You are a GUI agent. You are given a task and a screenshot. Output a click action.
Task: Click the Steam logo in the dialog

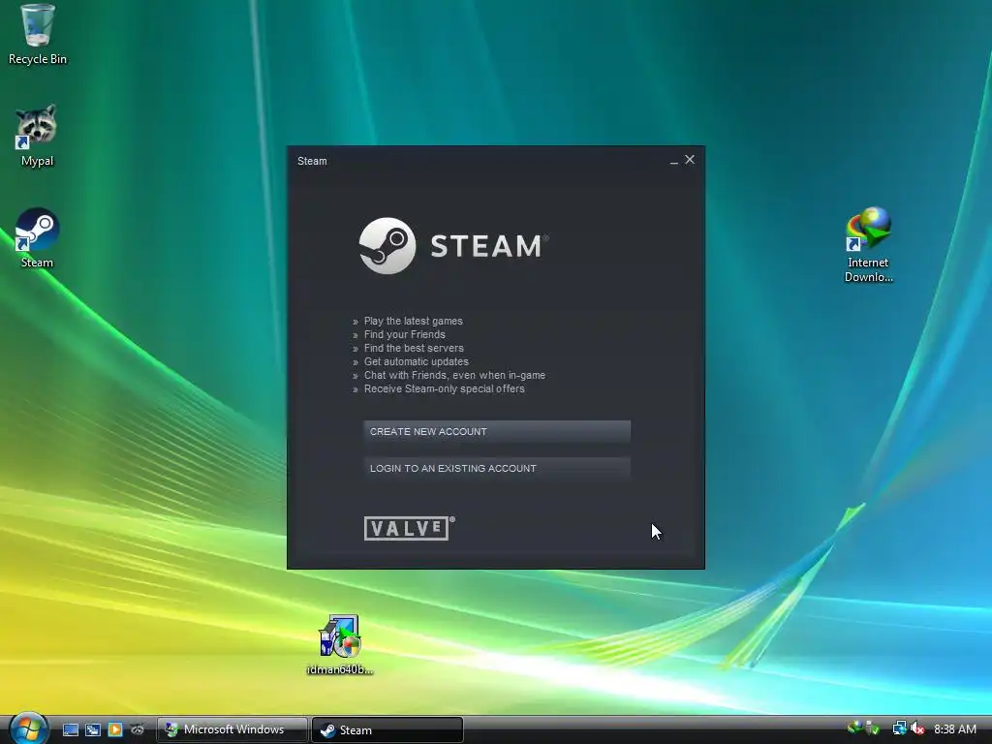click(x=453, y=246)
